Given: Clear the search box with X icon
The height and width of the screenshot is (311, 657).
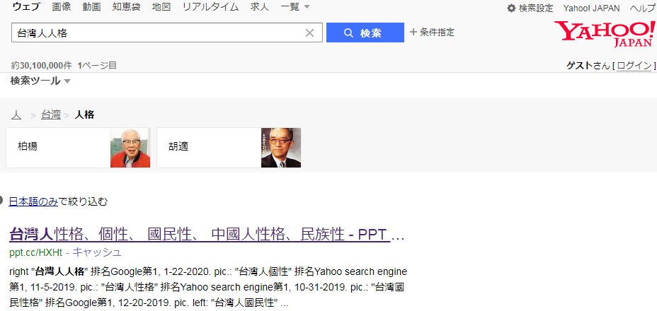Looking at the screenshot, I should coord(309,33).
